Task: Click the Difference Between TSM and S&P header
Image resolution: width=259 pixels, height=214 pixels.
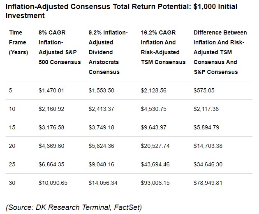Action: [x=220, y=52]
